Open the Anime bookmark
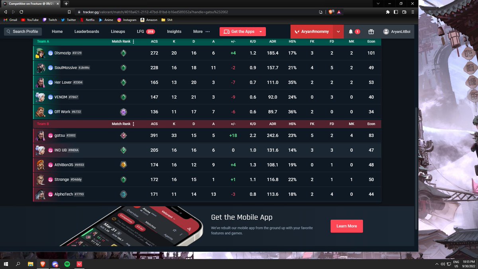478x269 pixels. (x=106, y=20)
